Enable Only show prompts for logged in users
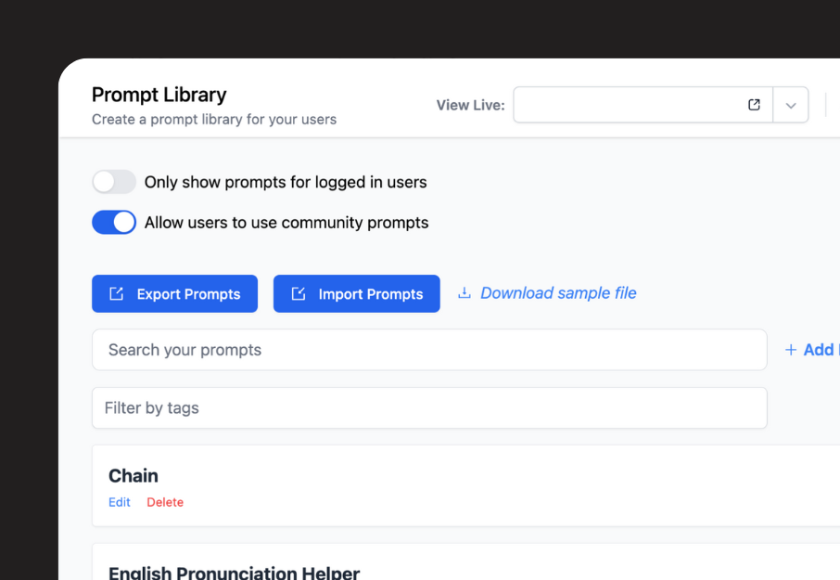This screenshot has height=580, width=840. 114,182
